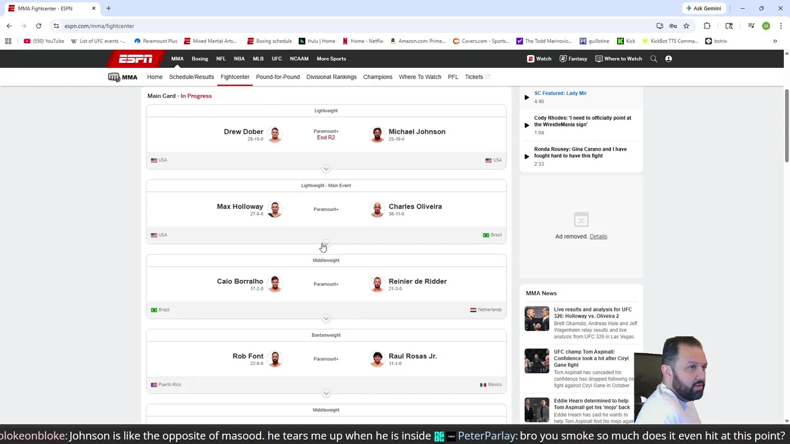Open ESPN Fantasy from the header
Screen dimensions: 790x444
[573, 59]
